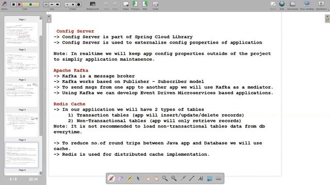The height and width of the screenshot is (185, 330).
Task: Click Show Desktop
Action: click(x=307, y=6)
